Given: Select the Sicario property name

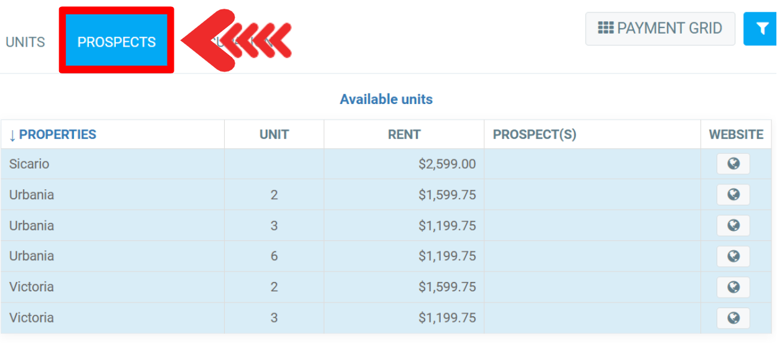Looking at the screenshot, I should click(29, 164).
